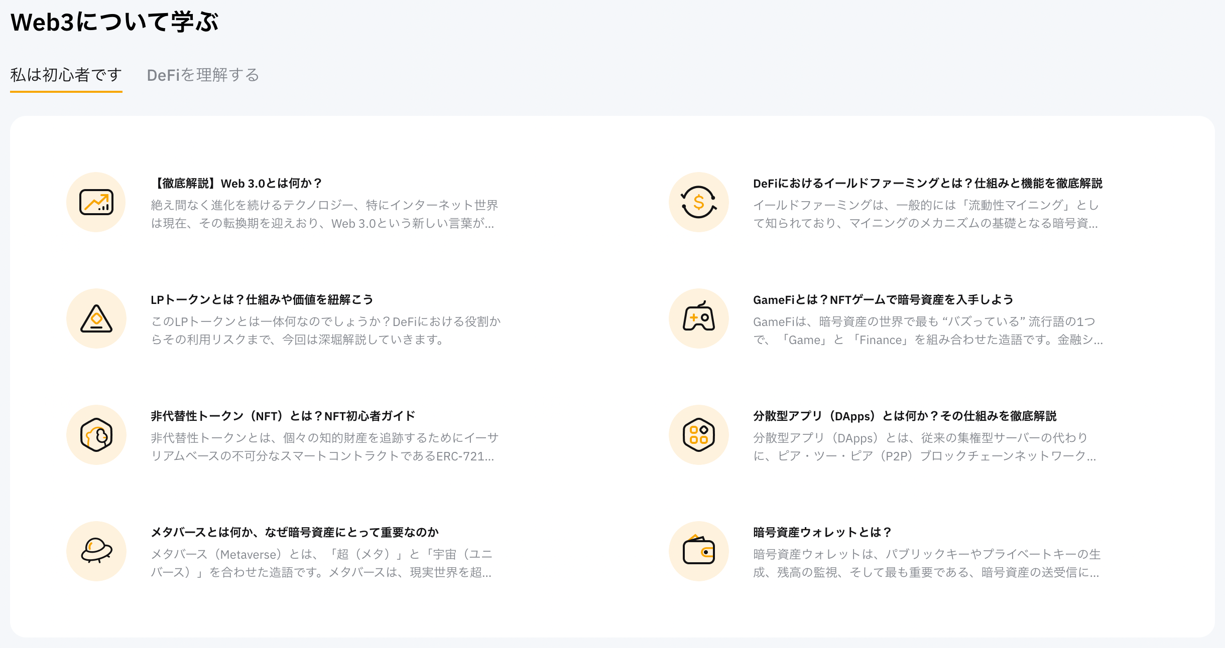This screenshot has width=1225, height=648.
Task: Click the warning triangle icon for LPトークン article
Action: 95,319
